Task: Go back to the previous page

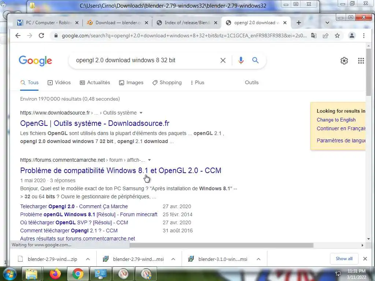Action: point(18,35)
